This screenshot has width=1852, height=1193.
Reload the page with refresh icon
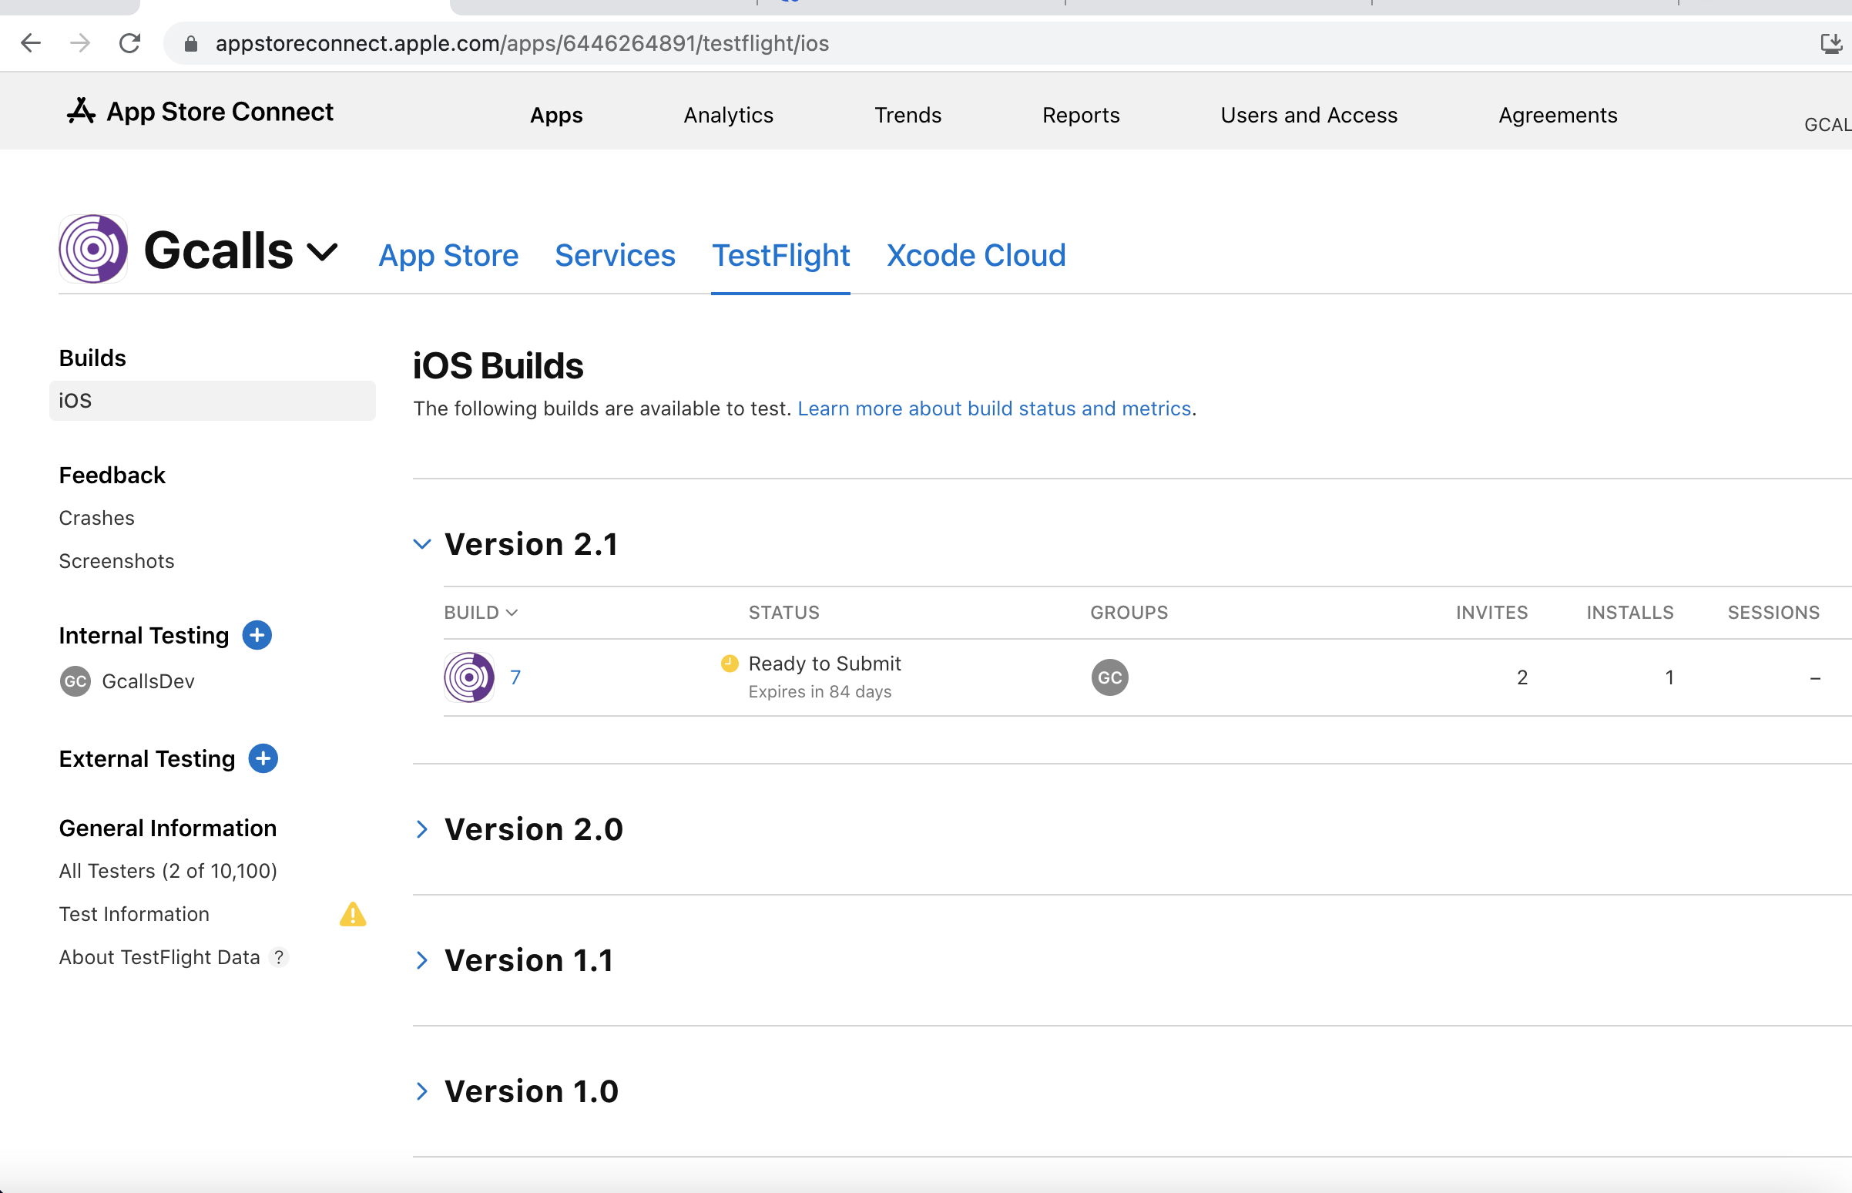pyautogui.click(x=129, y=43)
